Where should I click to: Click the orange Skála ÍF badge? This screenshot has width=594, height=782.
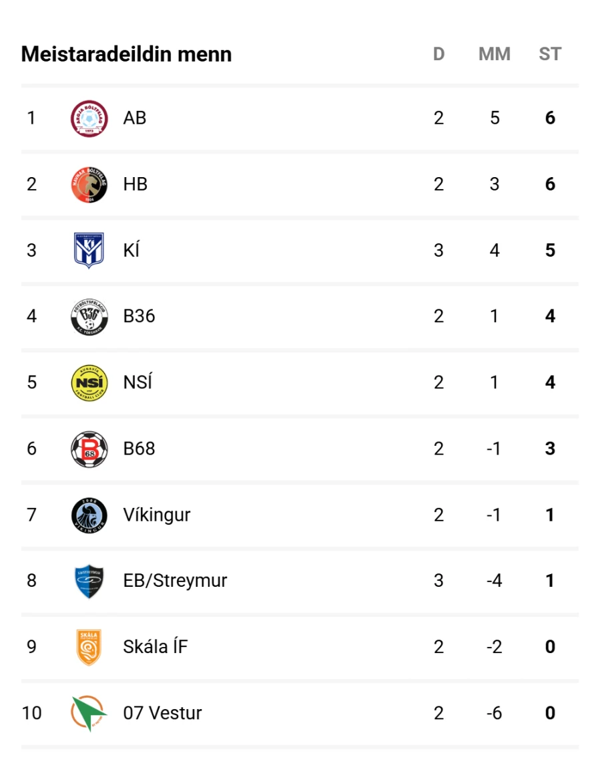[x=89, y=647]
